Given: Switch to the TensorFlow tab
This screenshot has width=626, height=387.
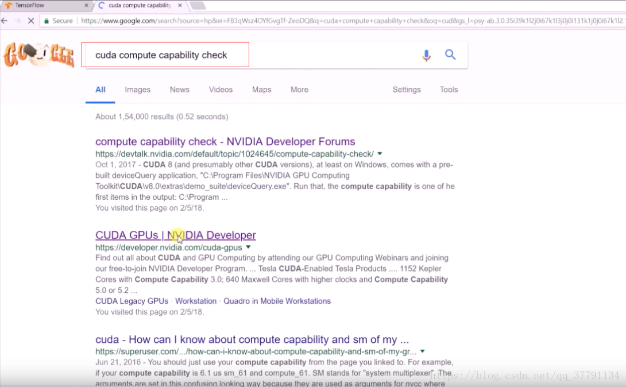Looking at the screenshot, I should pos(45,6).
